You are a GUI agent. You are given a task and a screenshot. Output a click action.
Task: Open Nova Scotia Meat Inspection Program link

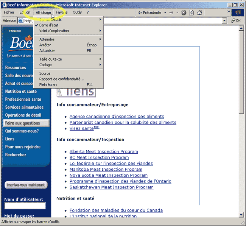coord(109,175)
